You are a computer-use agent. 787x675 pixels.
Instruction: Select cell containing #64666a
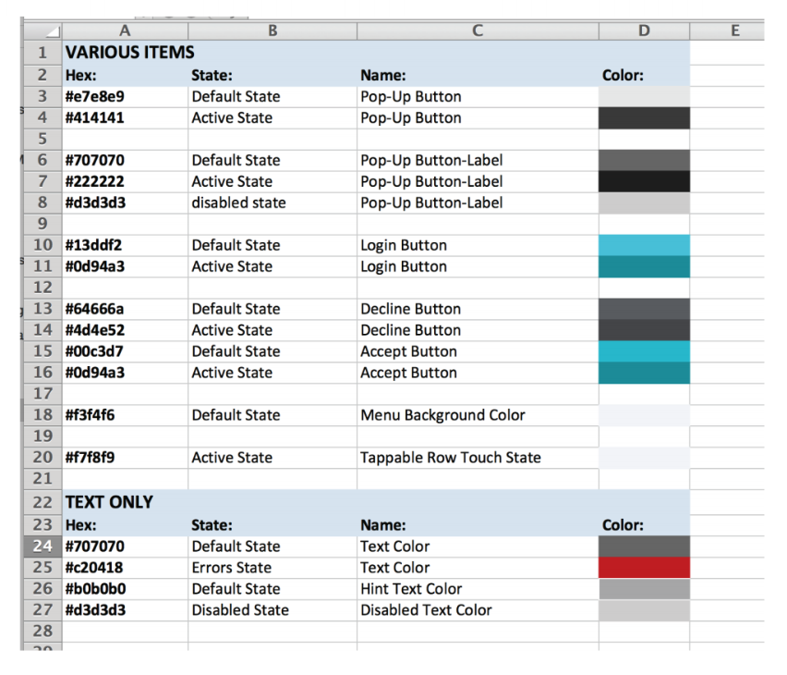click(125, 309)
